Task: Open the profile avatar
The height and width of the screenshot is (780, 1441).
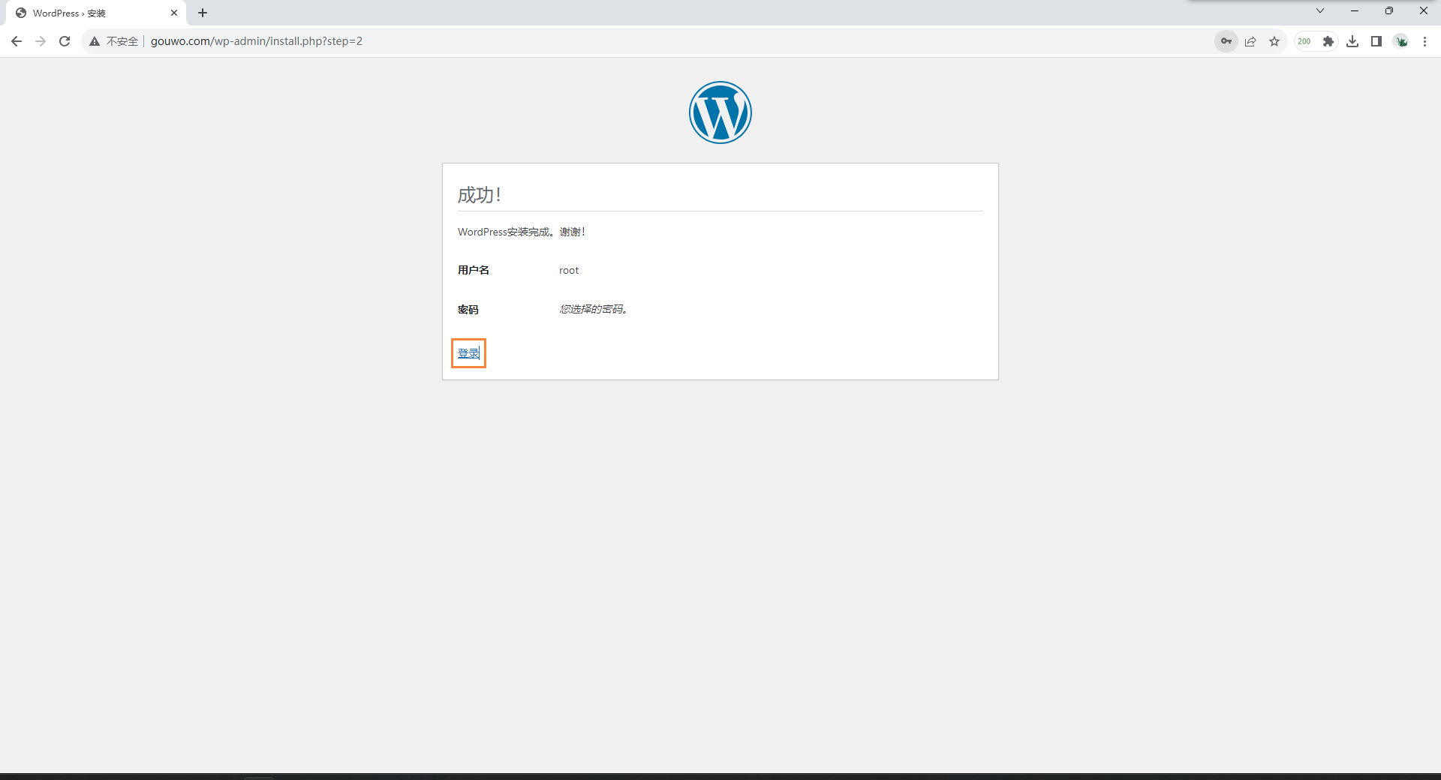Action: [1401, 41]
